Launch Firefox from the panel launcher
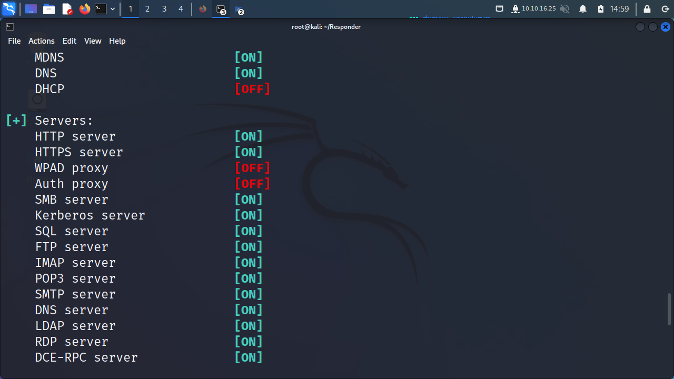Image resolution: width=674 pixels, height=379 pixels. 85,9
